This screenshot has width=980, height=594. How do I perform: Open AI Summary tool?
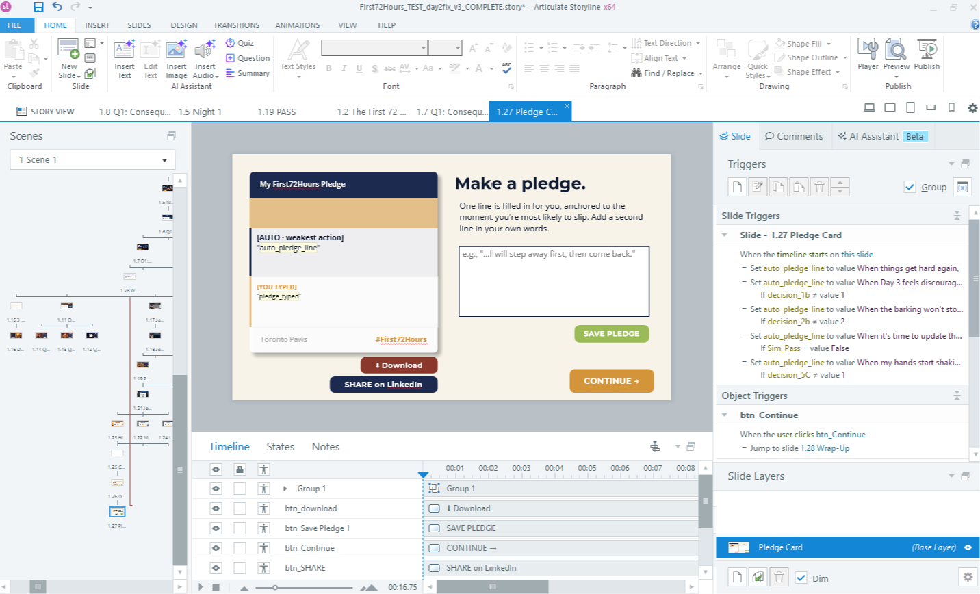[248, 73]
